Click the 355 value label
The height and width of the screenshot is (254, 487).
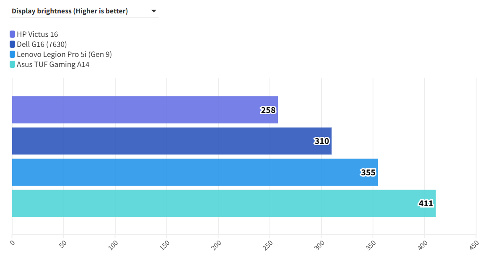tap(368, 172)
